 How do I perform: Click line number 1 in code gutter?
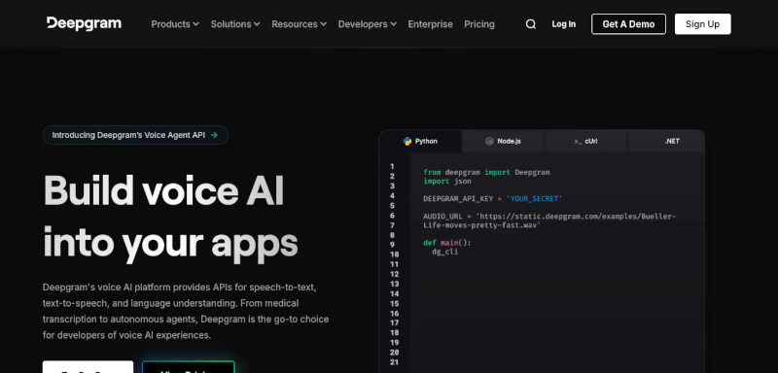(x=392, y=166)
